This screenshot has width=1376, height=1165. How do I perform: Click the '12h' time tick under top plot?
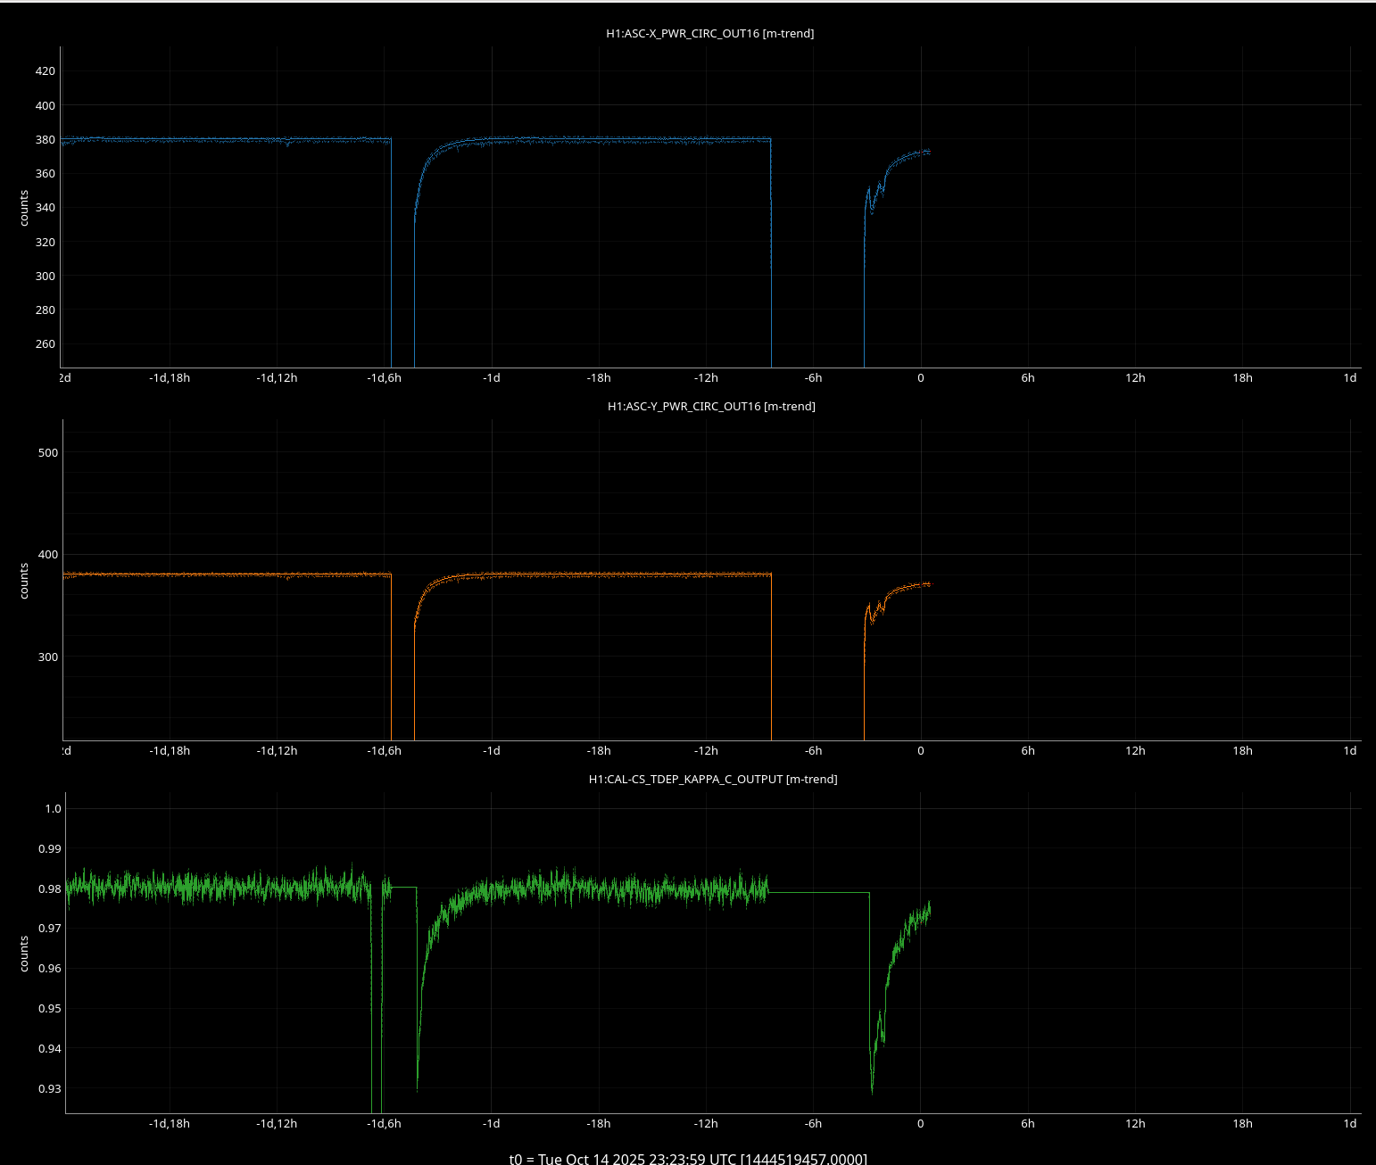[1135, 378]
